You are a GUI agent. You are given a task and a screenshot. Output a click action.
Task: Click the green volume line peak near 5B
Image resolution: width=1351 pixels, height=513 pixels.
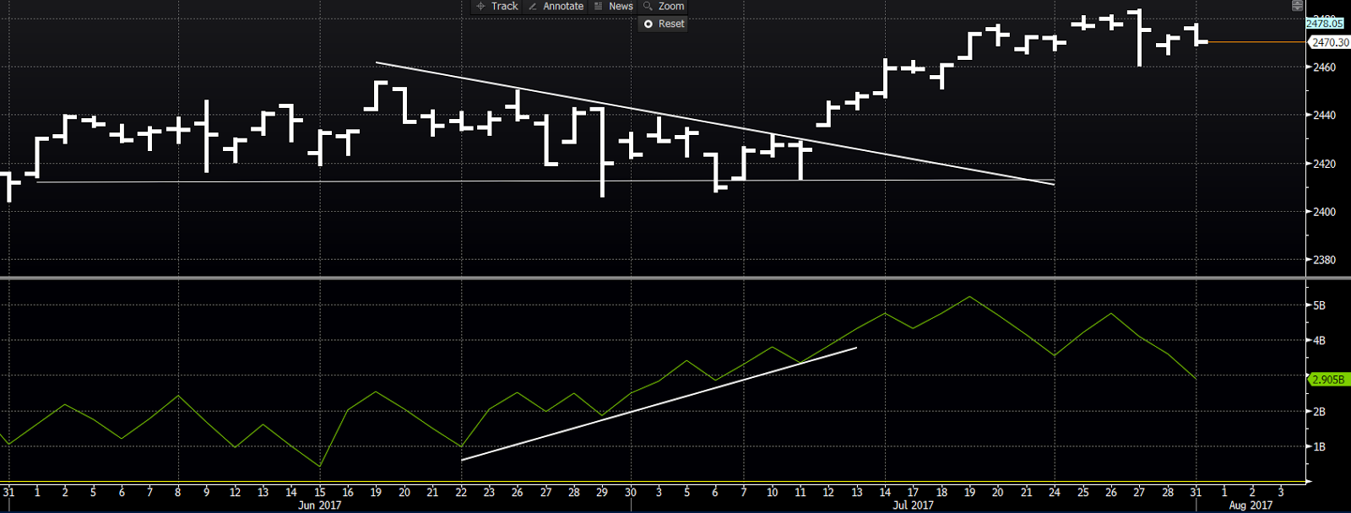pyautogui.click(x=969, y=297)
